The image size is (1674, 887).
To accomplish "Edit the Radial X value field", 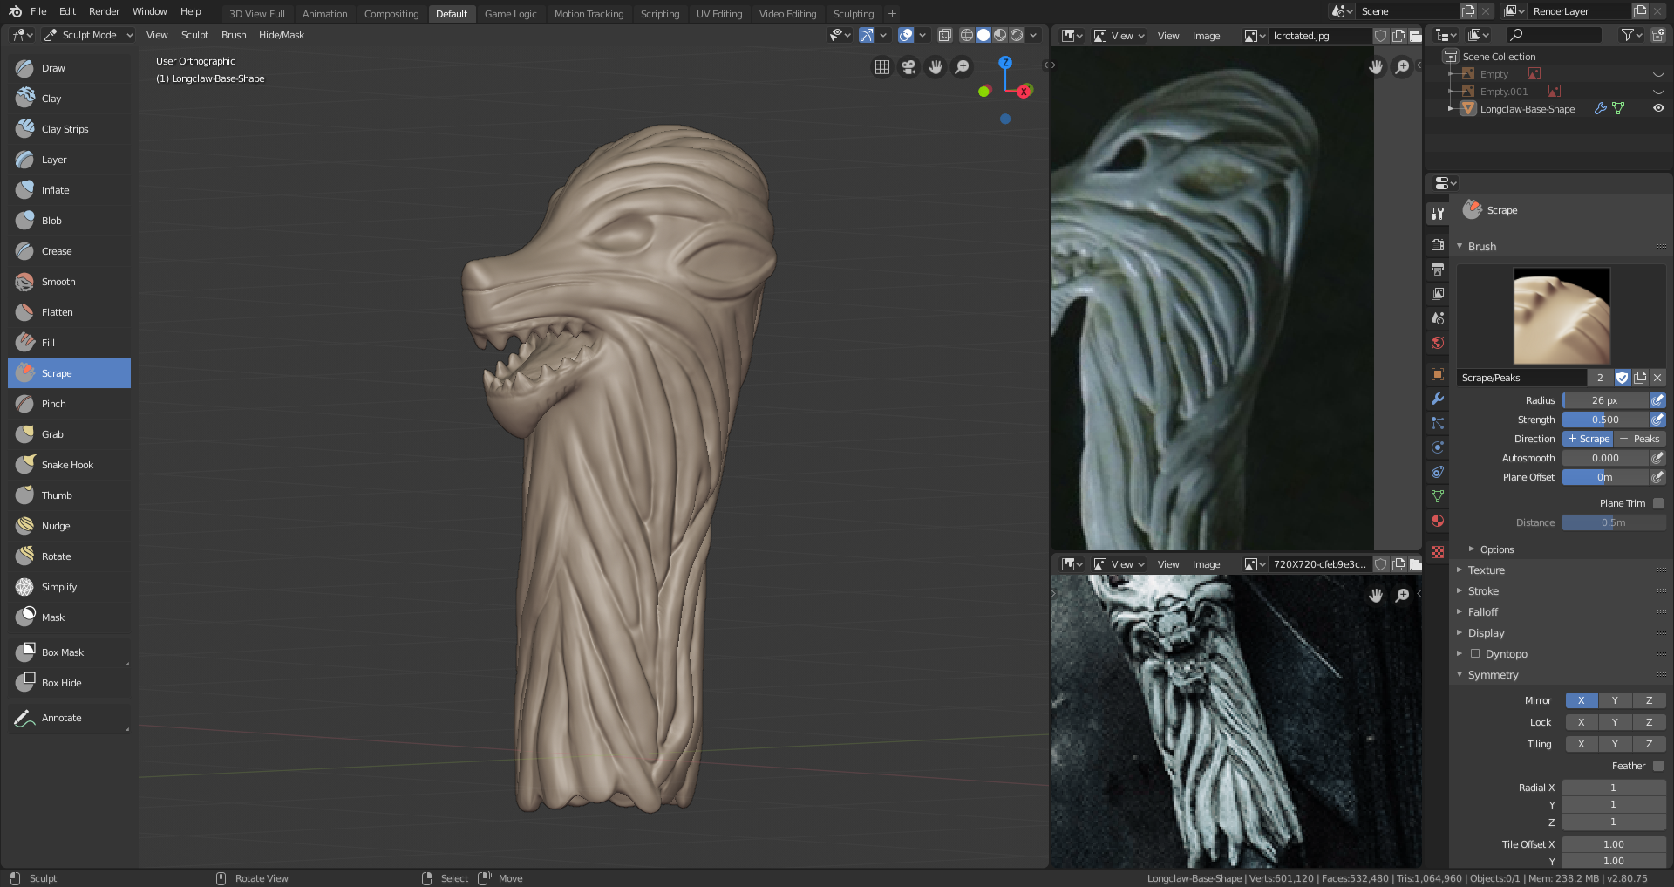I will coord(1613,788).
